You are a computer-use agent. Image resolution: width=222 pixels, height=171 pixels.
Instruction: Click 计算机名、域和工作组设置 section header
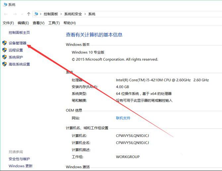click(x=87, y=128)
